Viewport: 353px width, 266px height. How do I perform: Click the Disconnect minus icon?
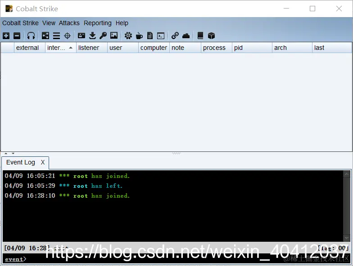pyautogui.click(x=17, y=36)
